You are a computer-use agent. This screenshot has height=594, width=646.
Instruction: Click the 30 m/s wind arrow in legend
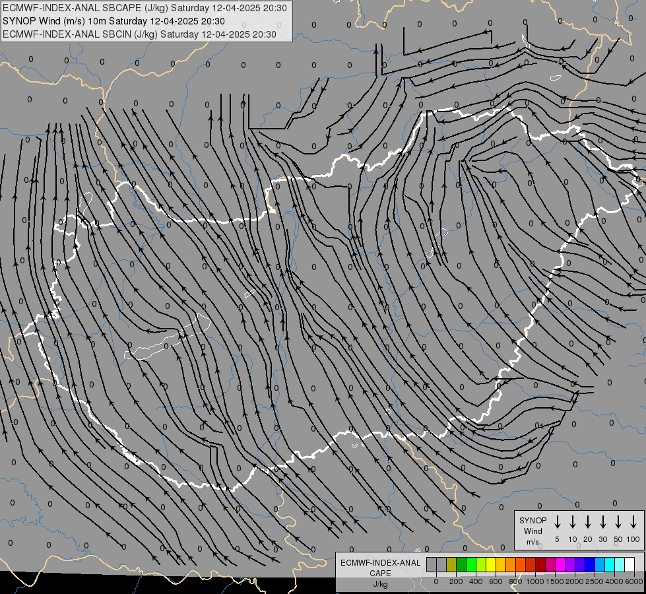pos(602,522)
